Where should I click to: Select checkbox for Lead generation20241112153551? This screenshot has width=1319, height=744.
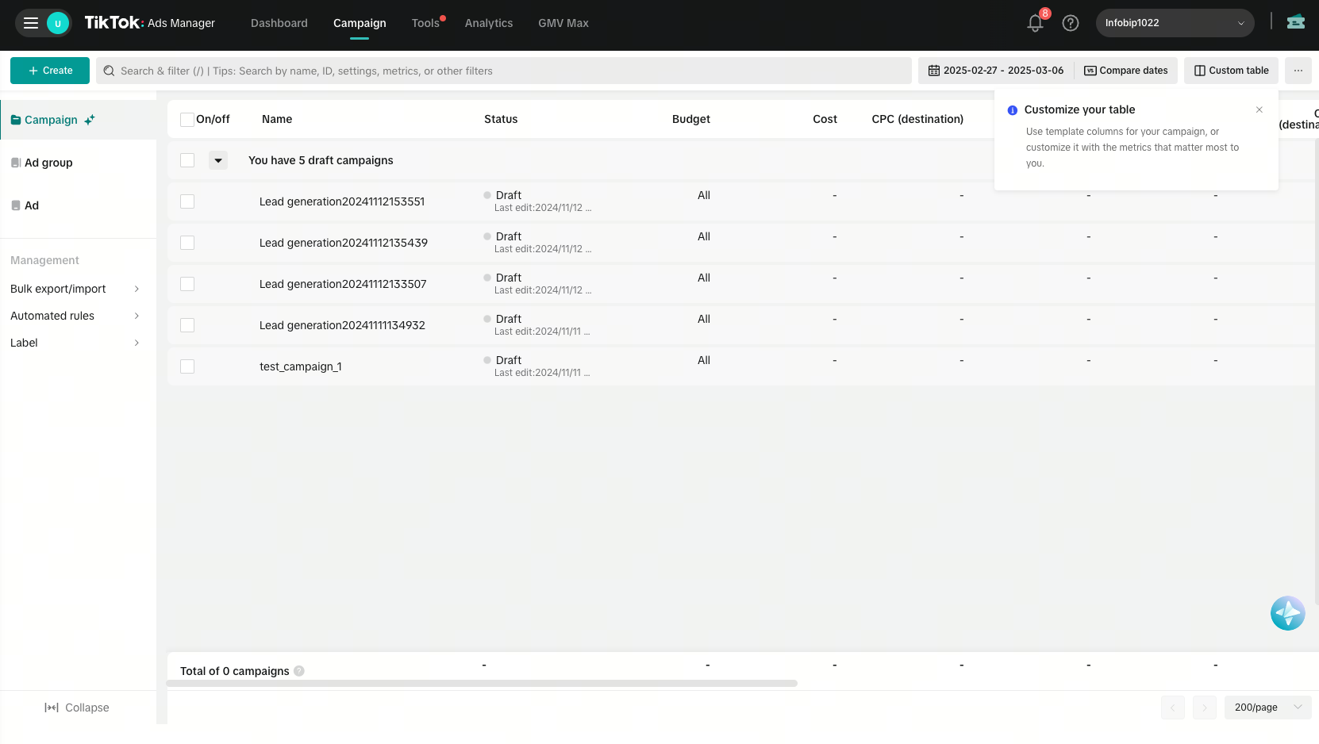pos(187,201)
